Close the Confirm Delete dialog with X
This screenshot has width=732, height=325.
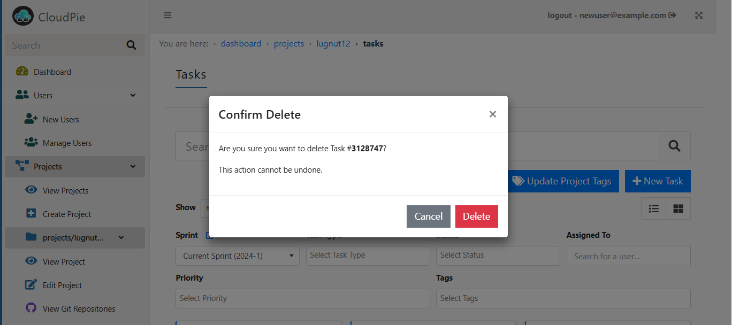[493, 114]
